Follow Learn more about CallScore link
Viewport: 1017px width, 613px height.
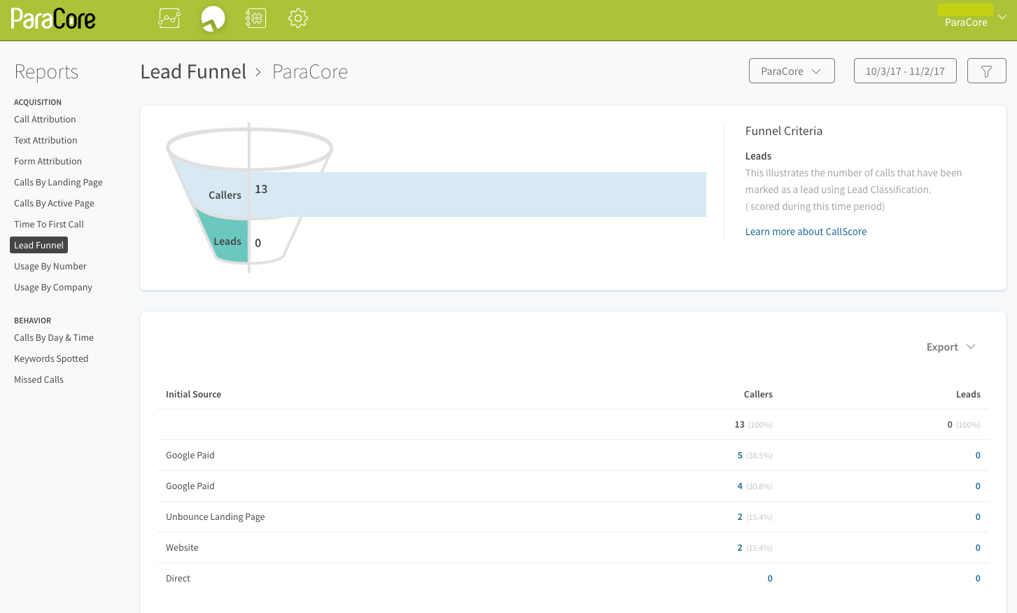coord(806,232)
